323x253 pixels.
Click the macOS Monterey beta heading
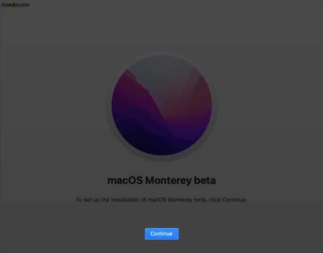coord(161,180)
